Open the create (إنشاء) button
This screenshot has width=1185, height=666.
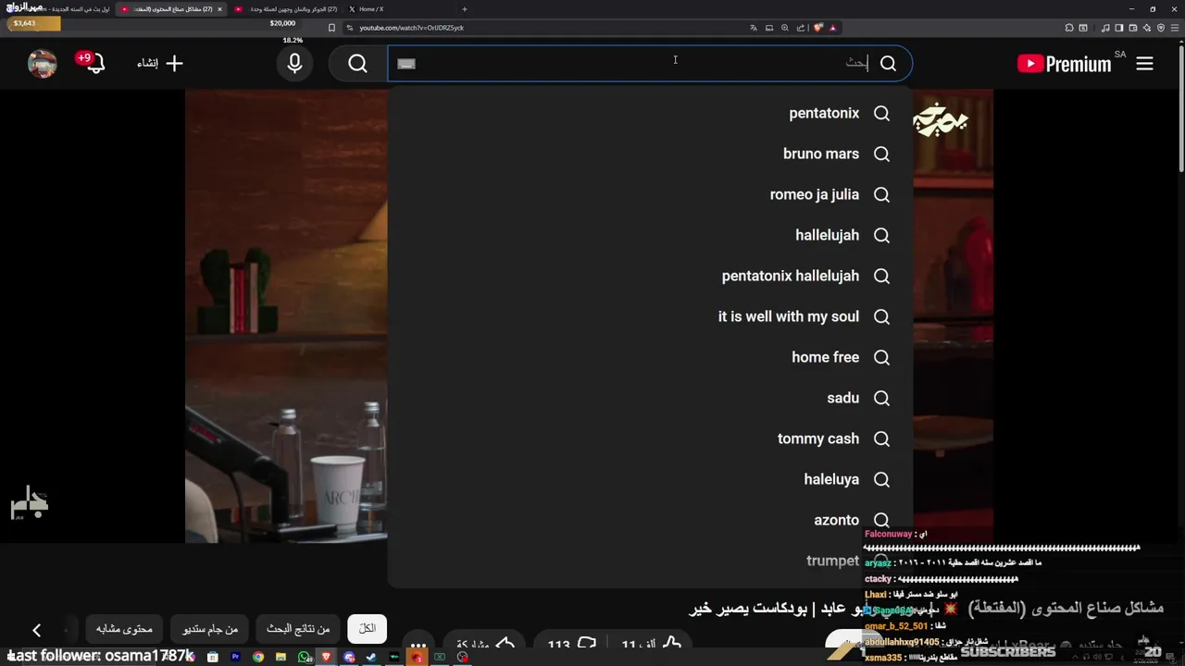click(160, 64)
